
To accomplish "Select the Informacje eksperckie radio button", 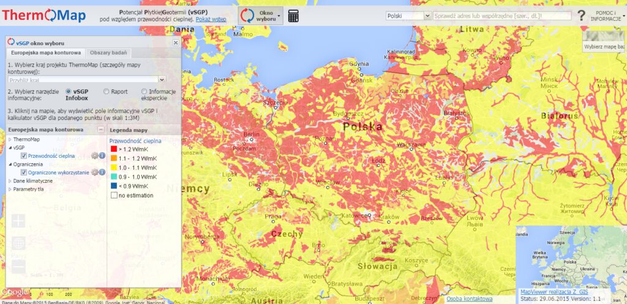I will click(x=144, y=92).
